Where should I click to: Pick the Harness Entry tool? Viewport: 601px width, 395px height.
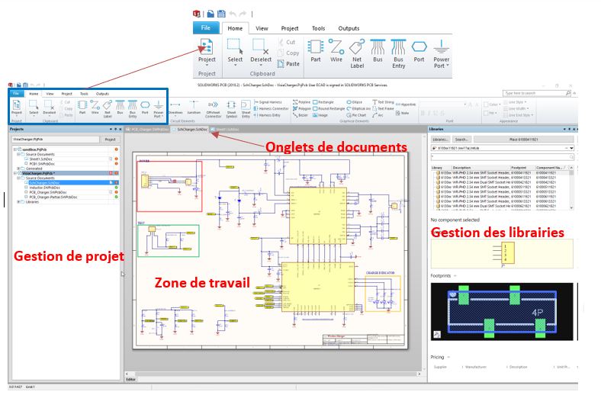(x=267, y=115)
